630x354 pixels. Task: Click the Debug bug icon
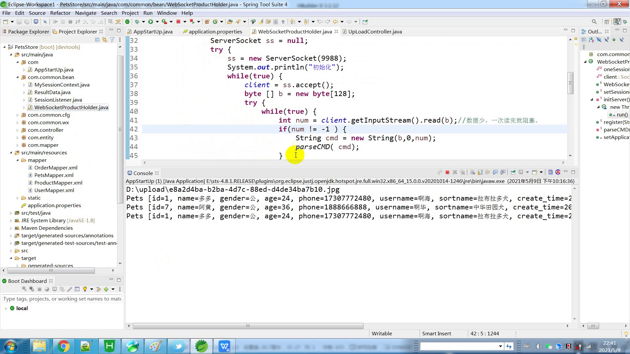137,22
